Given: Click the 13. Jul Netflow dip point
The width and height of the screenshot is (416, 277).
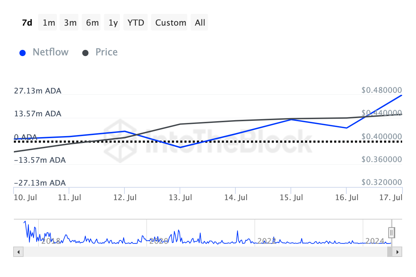Looking at the screenshot, I should pos(180,147).
